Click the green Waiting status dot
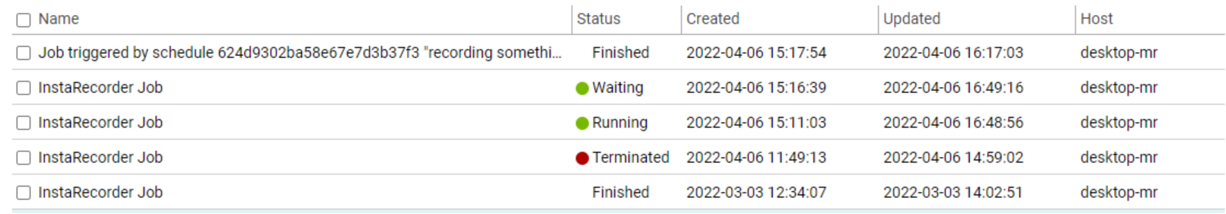 click(x=582, y=88)
